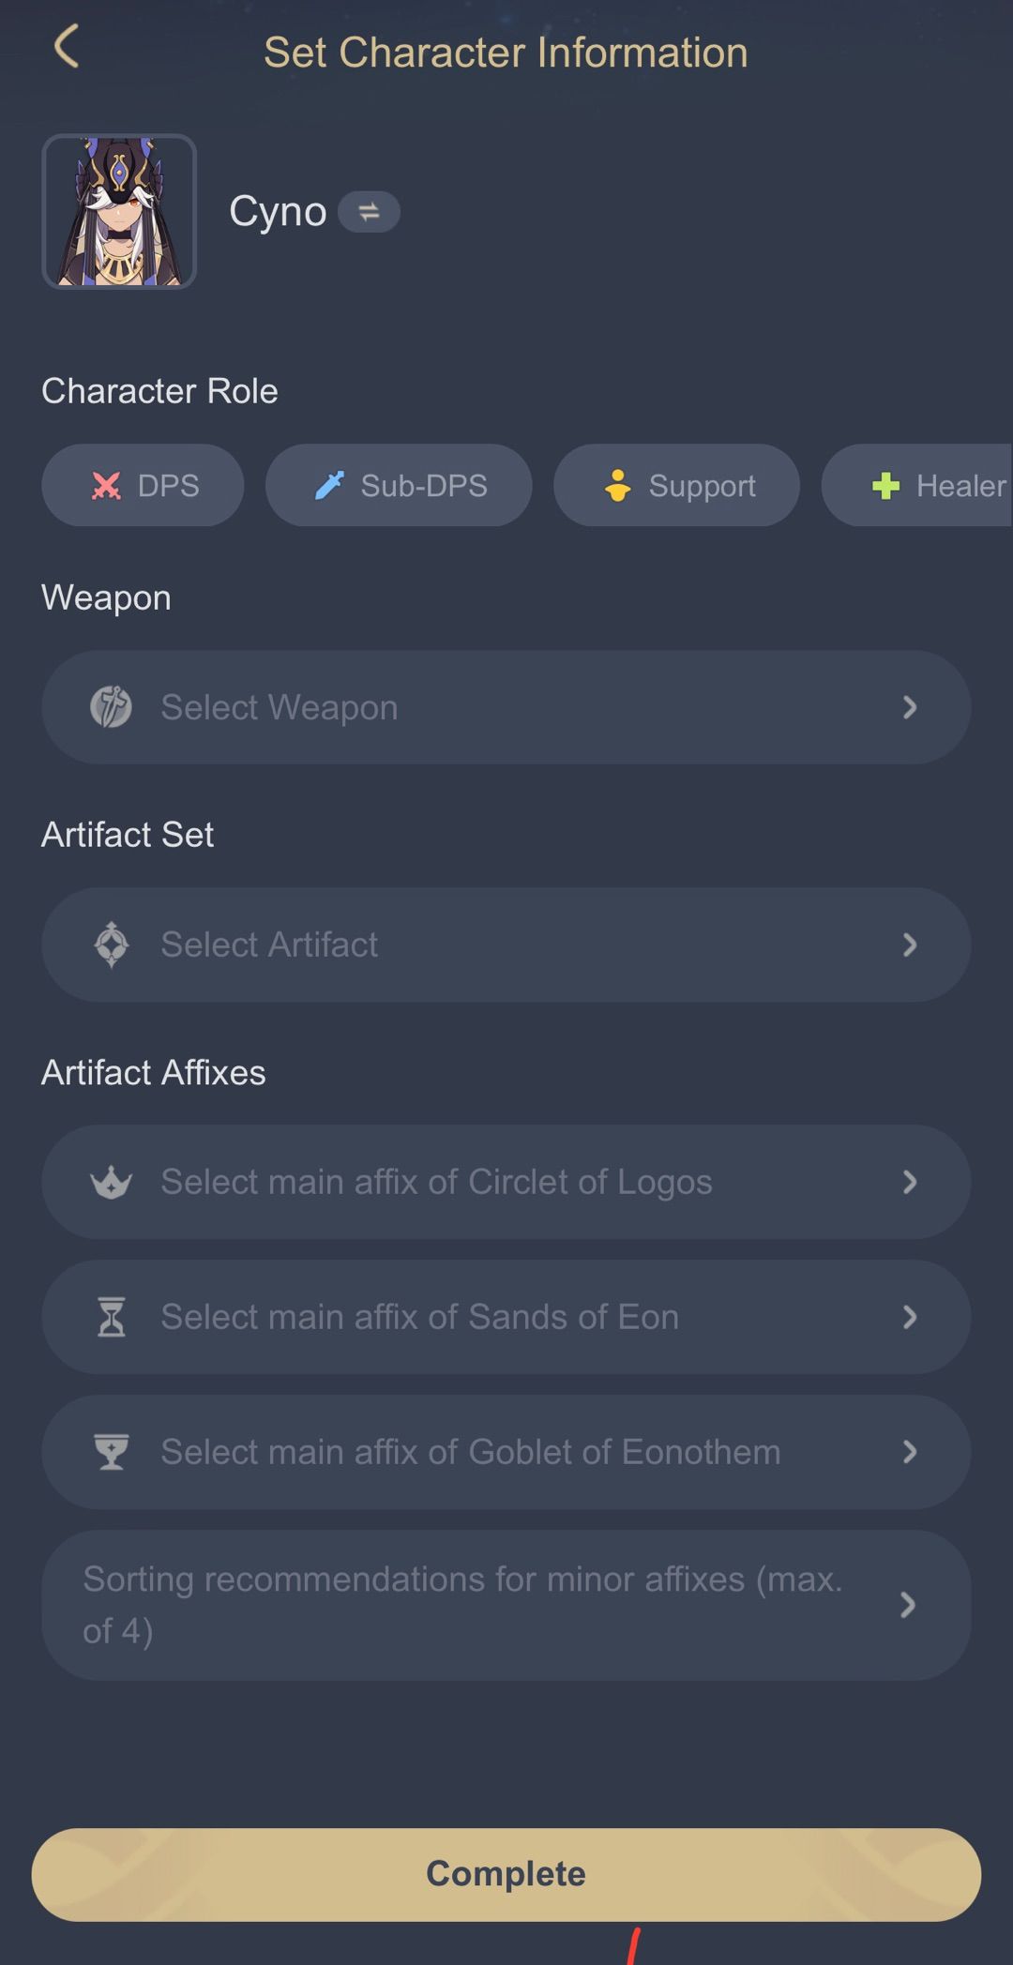Tap the Cyno character portrait

119,212
